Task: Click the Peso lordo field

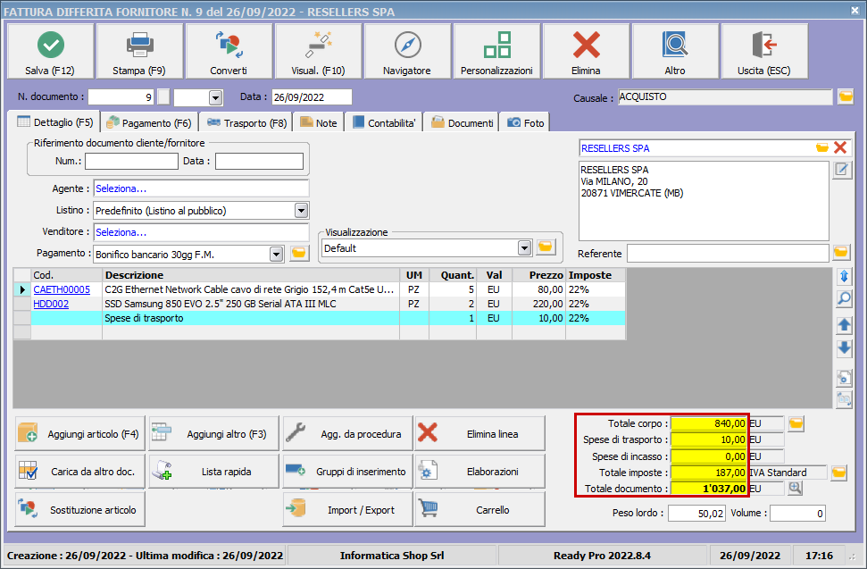Action: (696, 513)
